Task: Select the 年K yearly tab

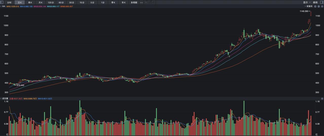Action: coord(124,3)
